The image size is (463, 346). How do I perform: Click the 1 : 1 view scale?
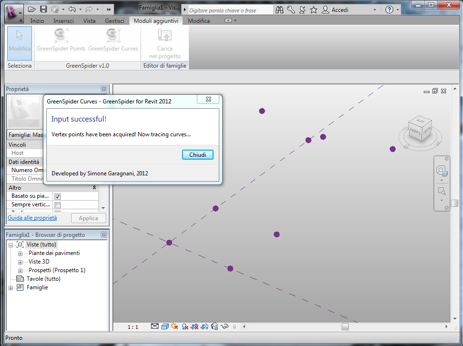pos(132,327)
